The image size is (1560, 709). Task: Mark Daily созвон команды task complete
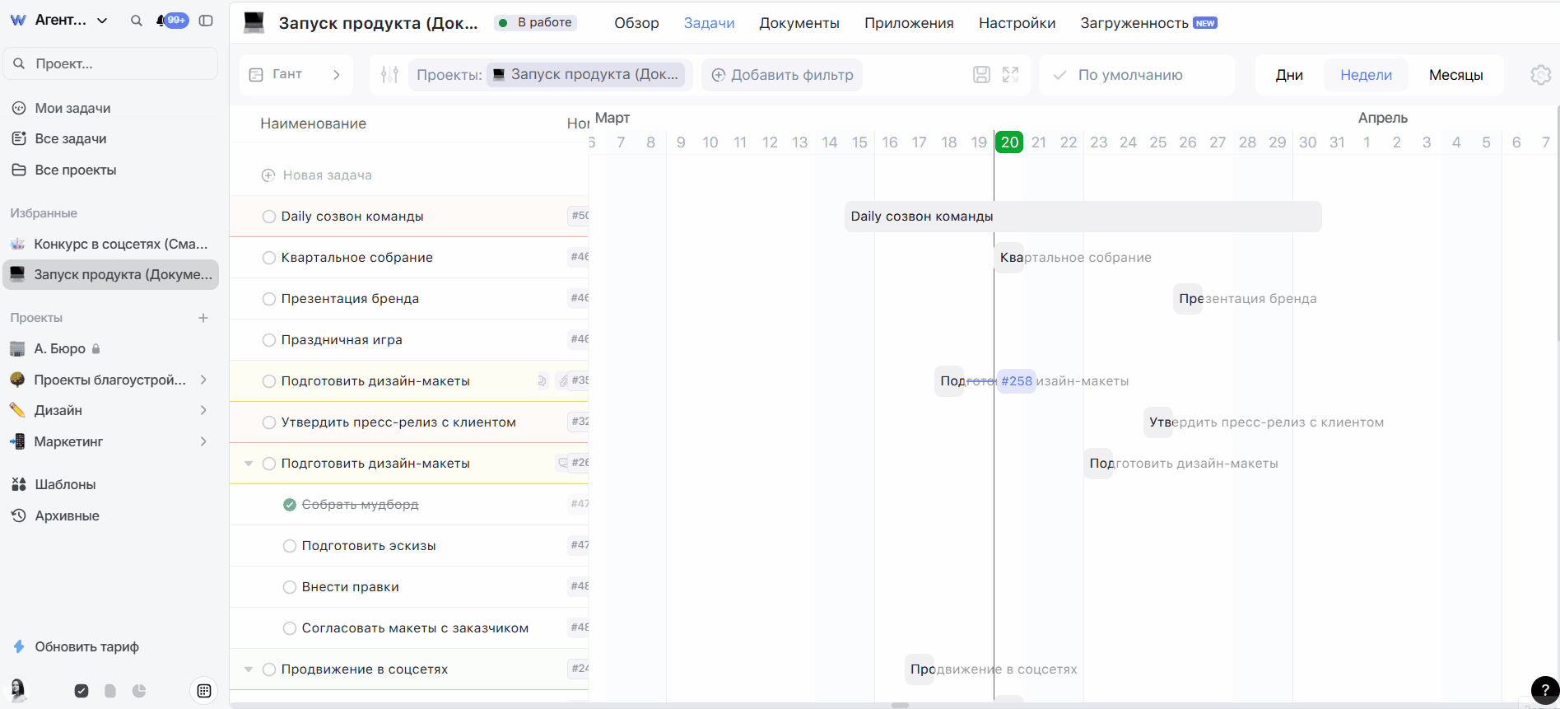268,217
